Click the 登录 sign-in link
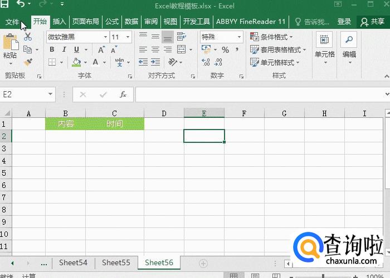 344,22
